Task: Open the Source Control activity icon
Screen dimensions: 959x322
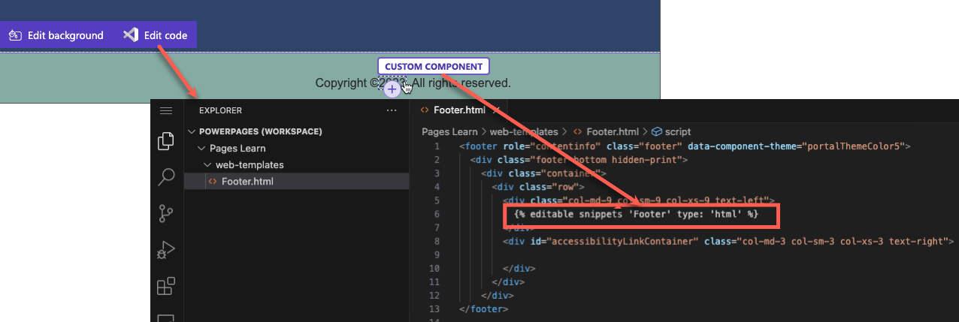Action: pos(166,214)
